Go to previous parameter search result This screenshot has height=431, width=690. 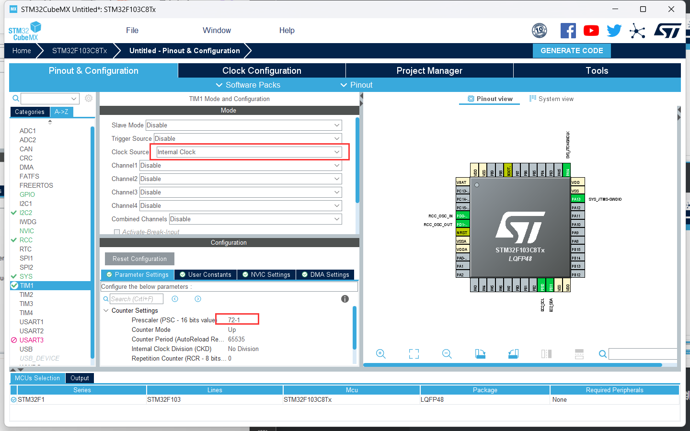pos(175,299)
